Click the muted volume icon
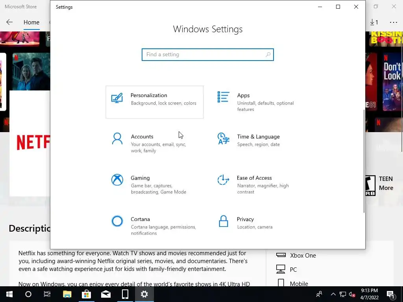Image resolution: width=403 pixels, height=302 pixels. point(352,294)
